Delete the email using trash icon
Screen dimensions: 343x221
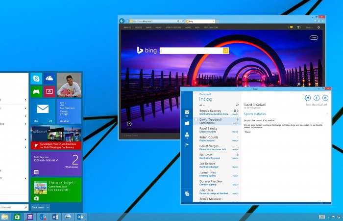(x=325, y=98)
